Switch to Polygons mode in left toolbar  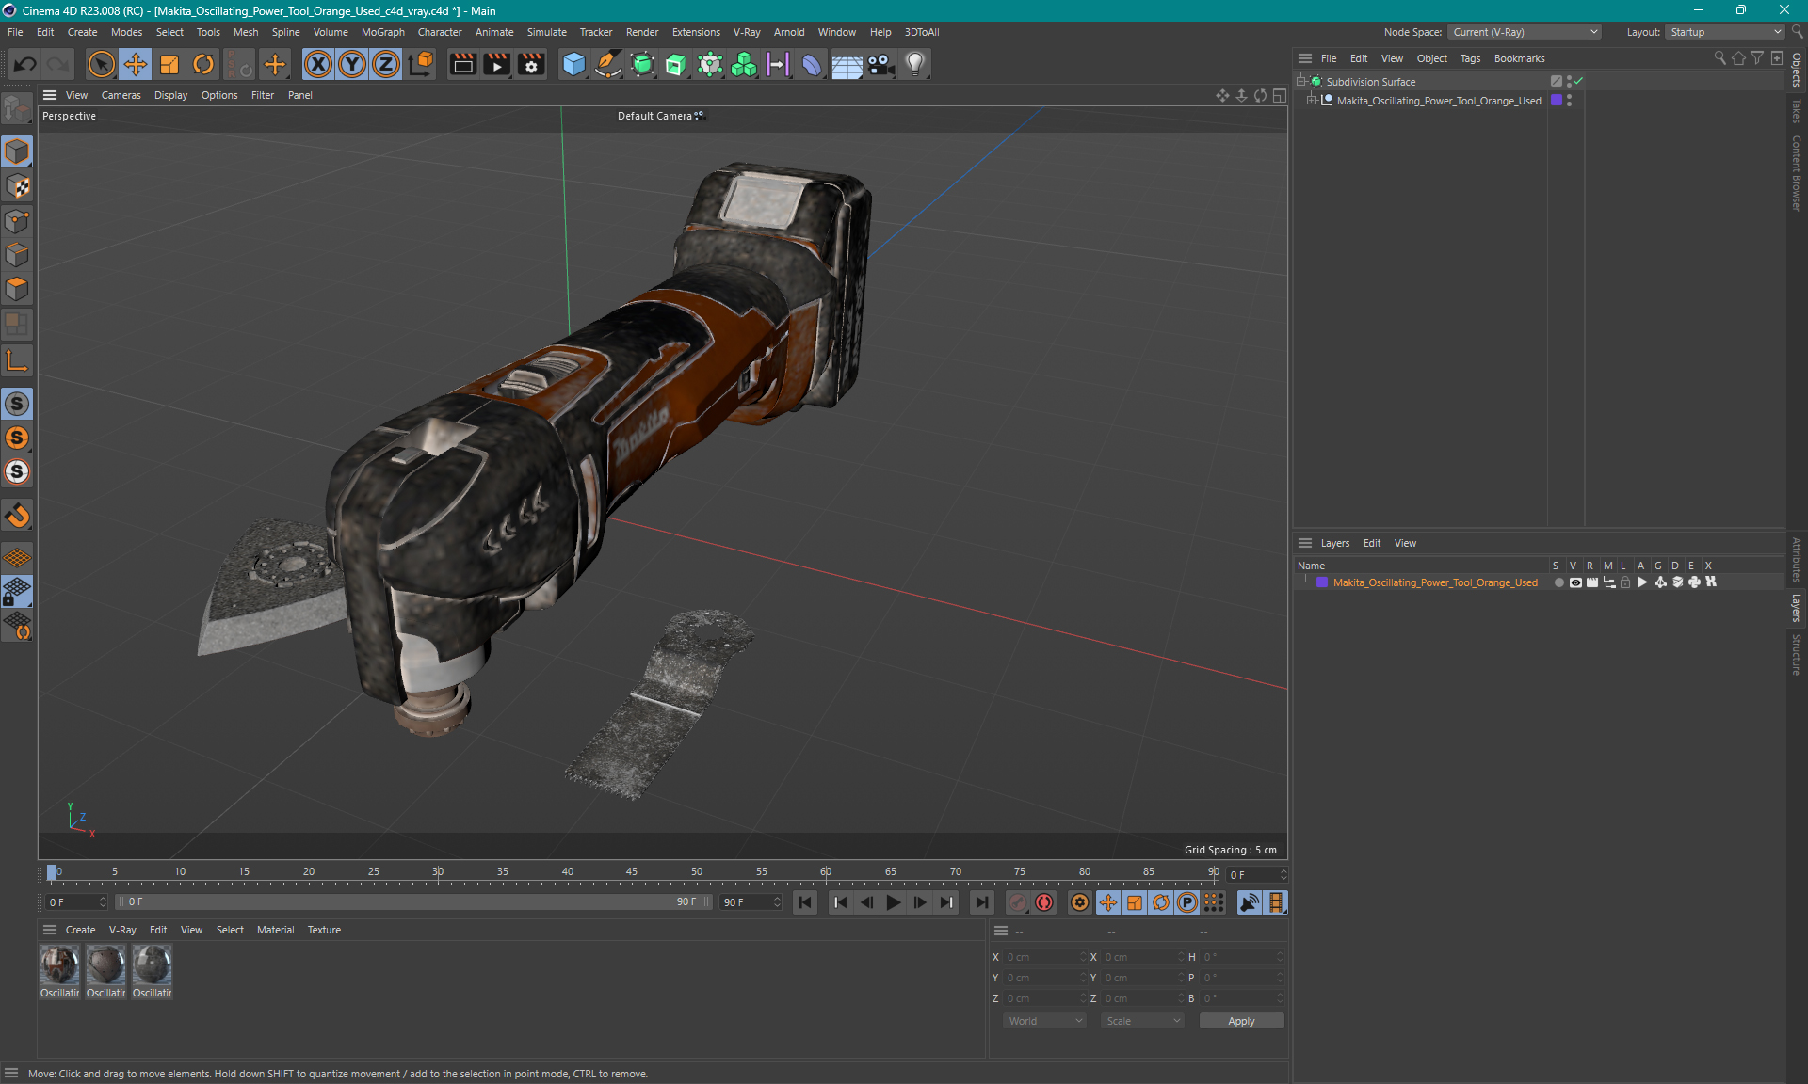point(17,289)
